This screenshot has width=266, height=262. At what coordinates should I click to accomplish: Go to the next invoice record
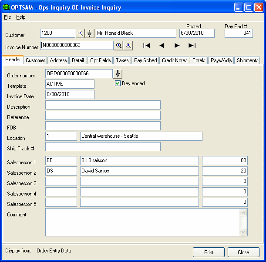[177, 45]
